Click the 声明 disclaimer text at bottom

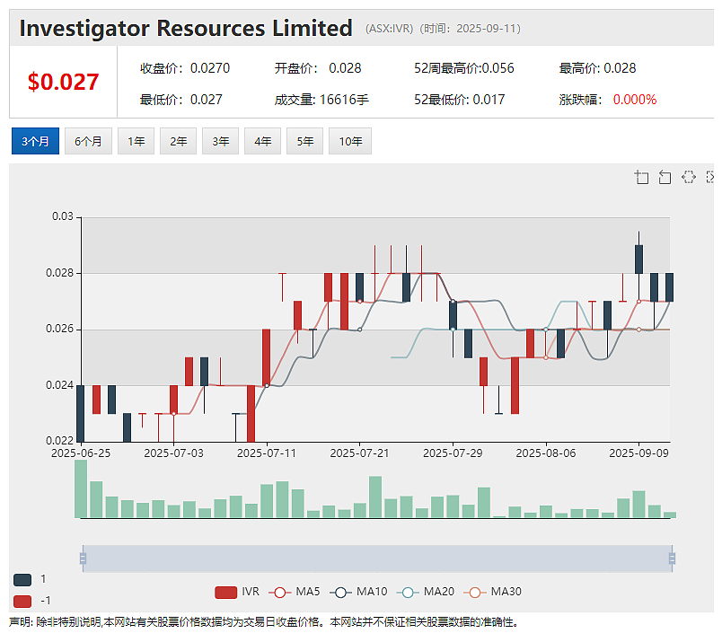pyautogui.click(x=264, y=622)
